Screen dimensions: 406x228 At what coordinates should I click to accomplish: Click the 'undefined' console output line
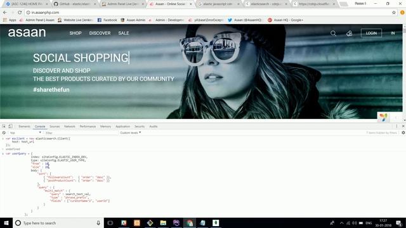[13, 149]
